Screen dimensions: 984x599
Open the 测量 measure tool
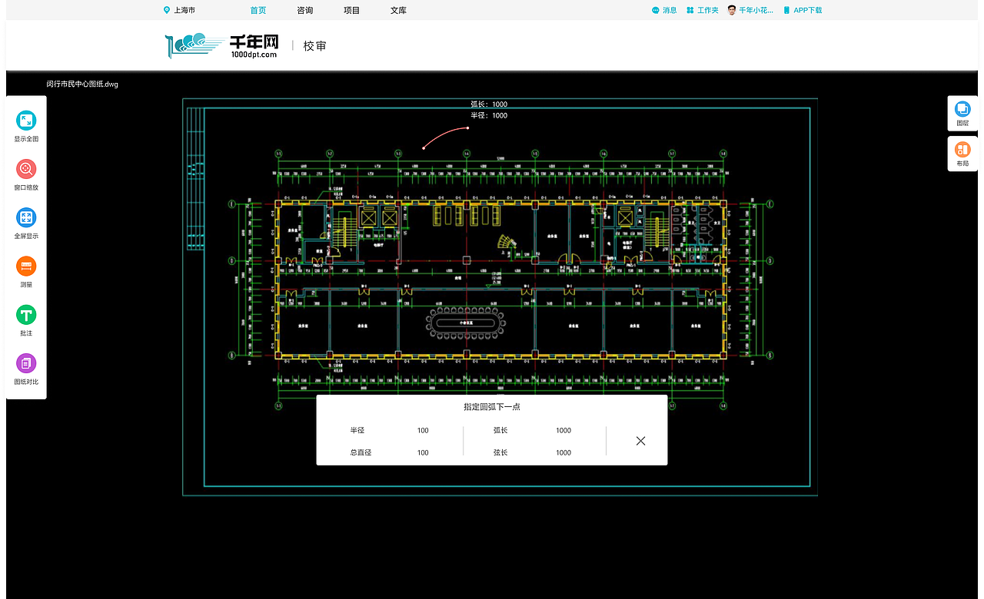tap(26, 266)
